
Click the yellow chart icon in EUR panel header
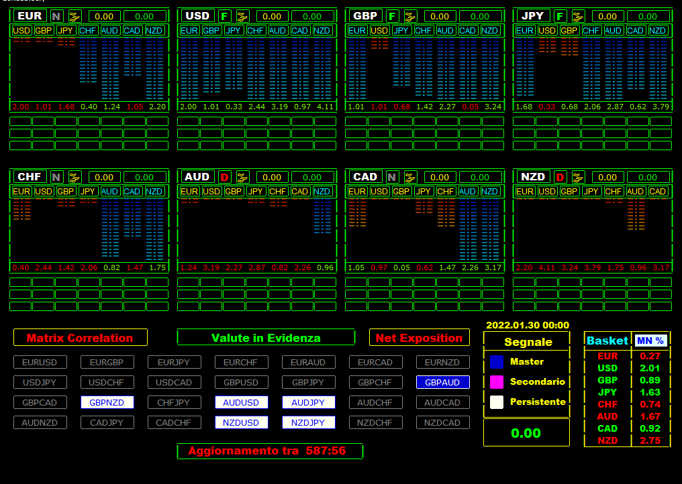[x=75, y=17]
